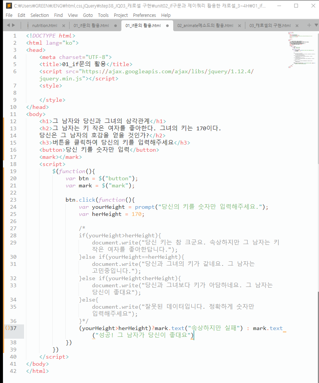The width and height of the screenshot is (319, 383).
Task: Click line number 6 in the gutter
Action: tap(15, 72)
